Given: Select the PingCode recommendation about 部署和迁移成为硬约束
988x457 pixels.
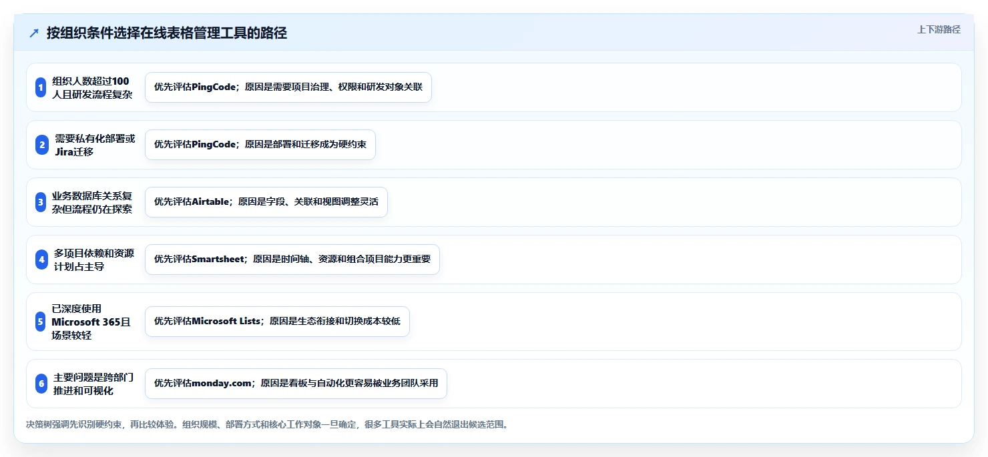Looking at the screenshot, I should point(260,145).
